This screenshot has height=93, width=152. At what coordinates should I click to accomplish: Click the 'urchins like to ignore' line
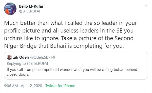tap(69, 38)
